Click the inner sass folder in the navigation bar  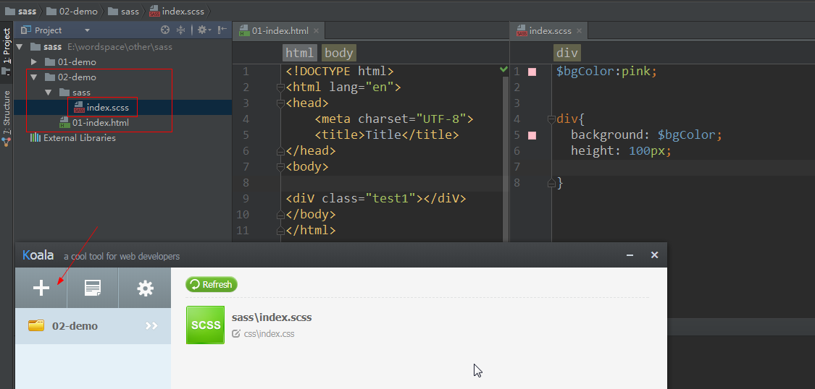click(x=123, y=10)
